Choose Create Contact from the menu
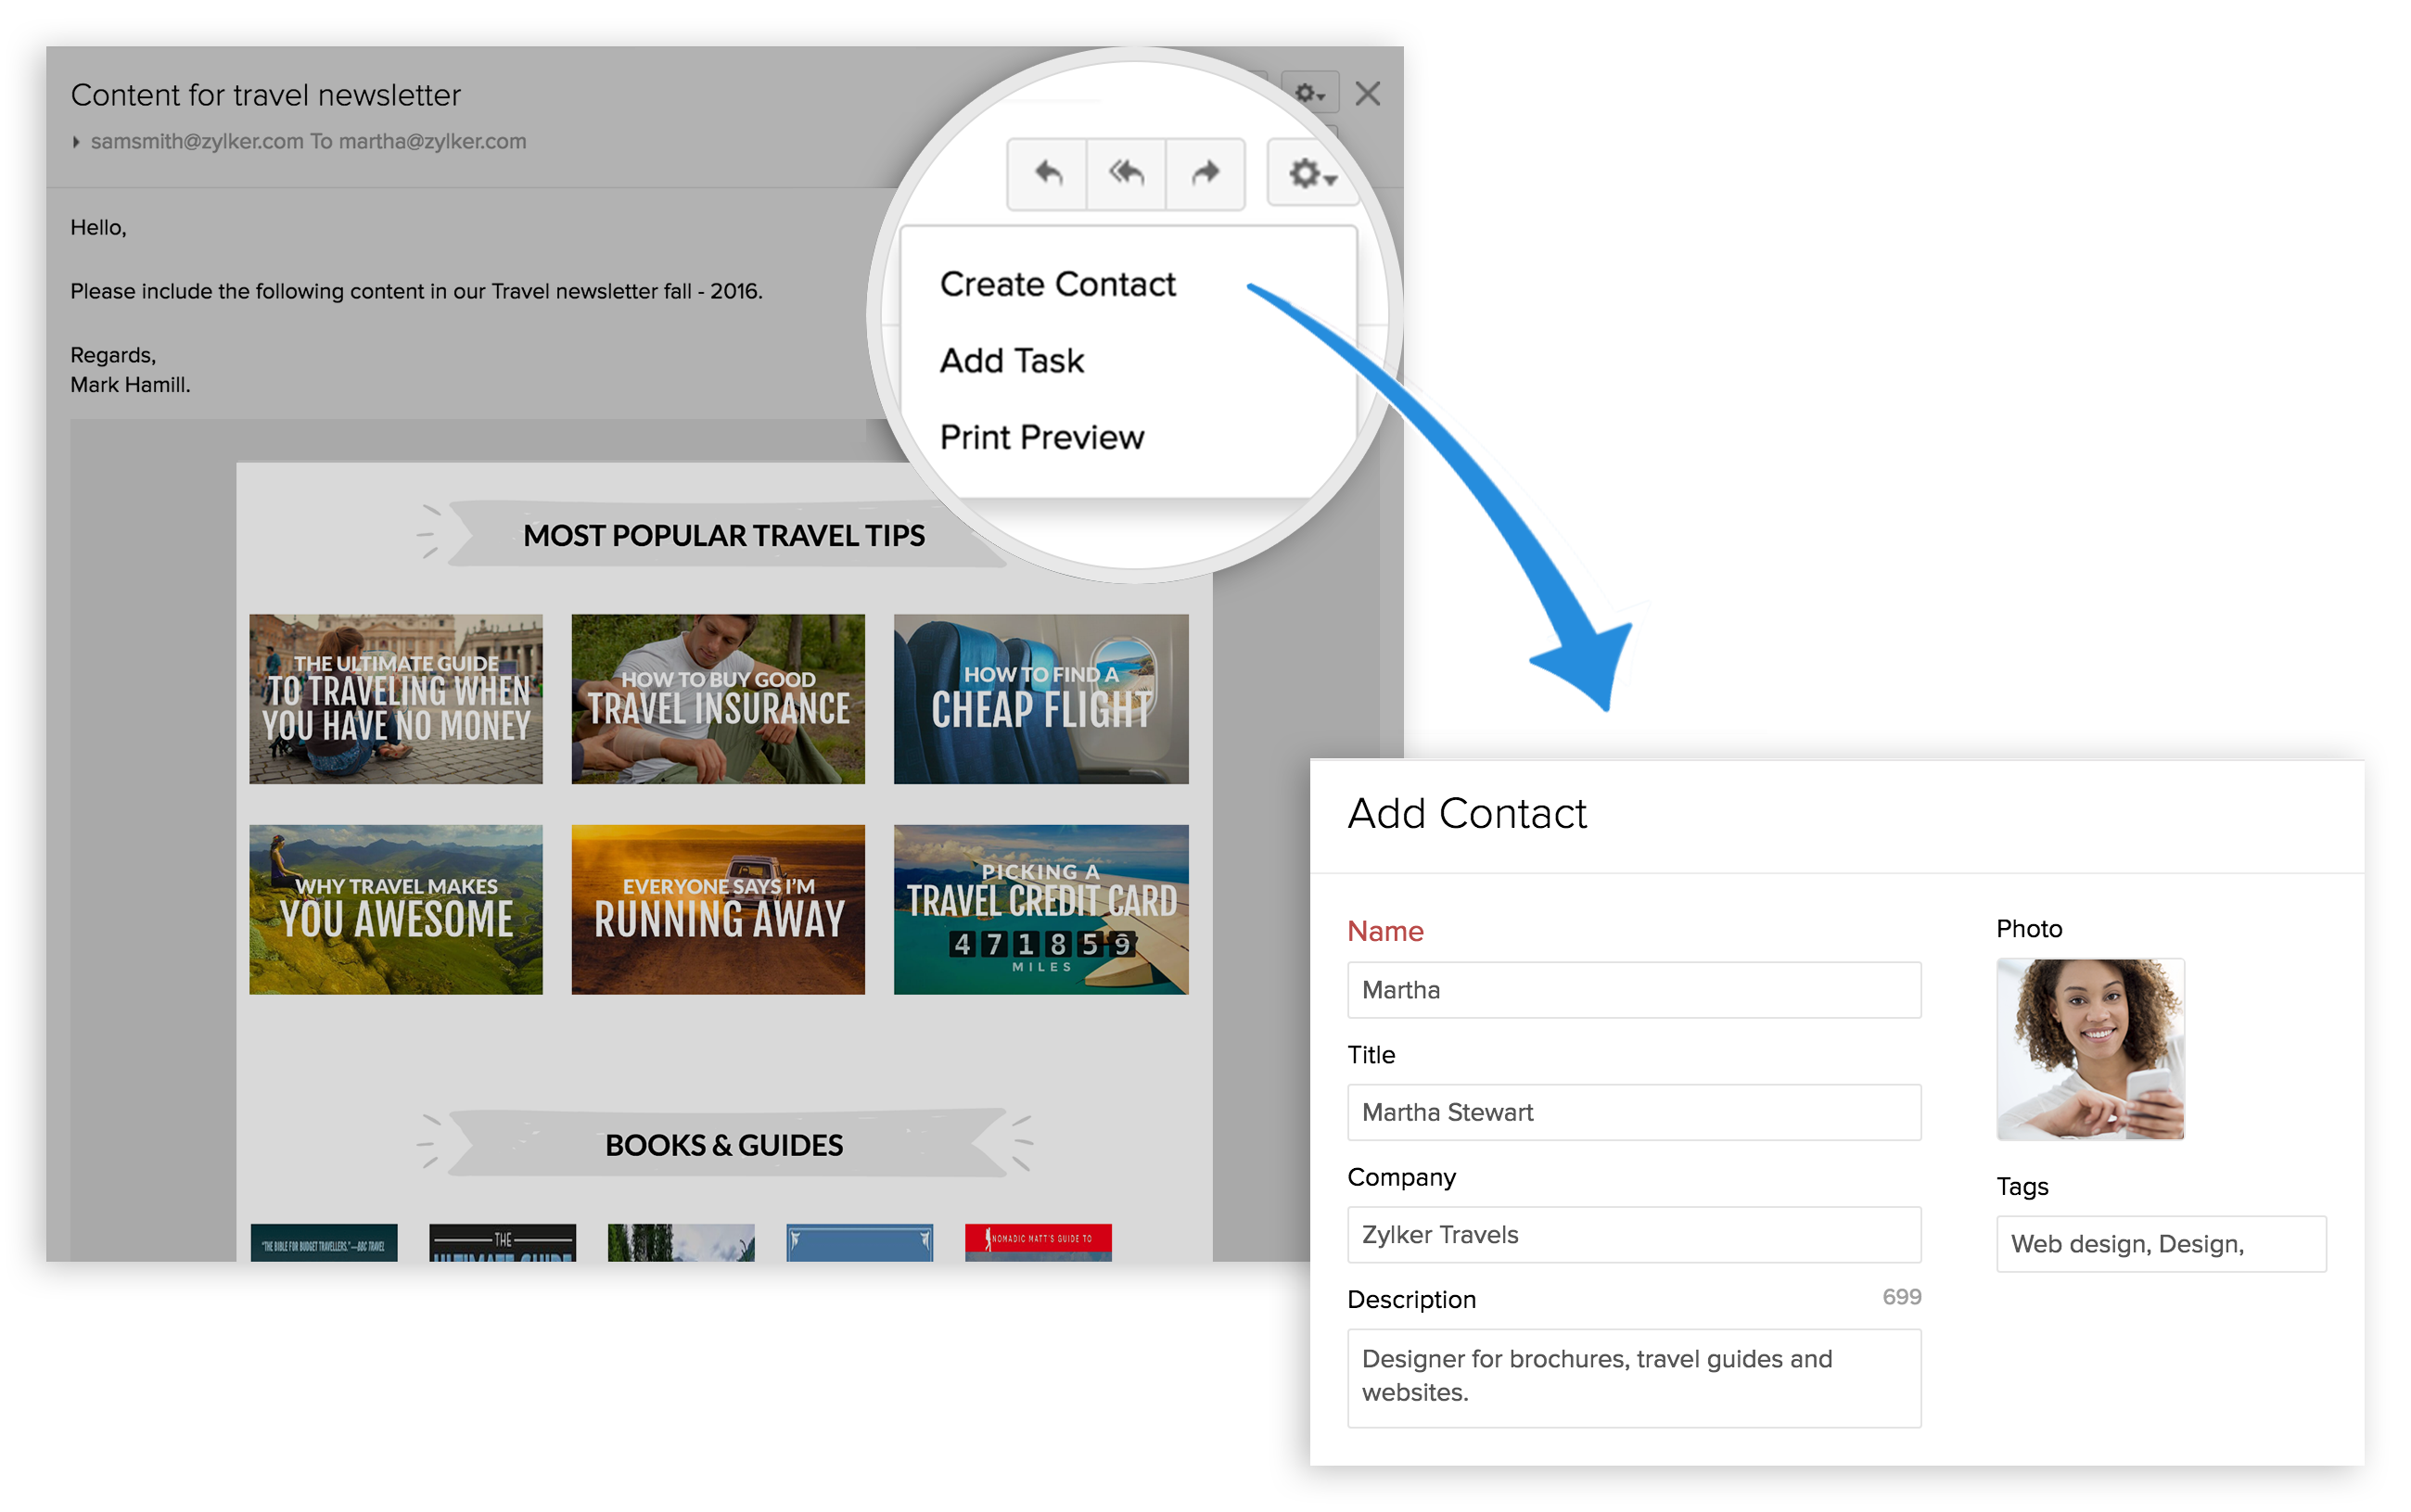Image resolution: width=2411 pixels, height=1512 pixels. [x=1057, y=284]
